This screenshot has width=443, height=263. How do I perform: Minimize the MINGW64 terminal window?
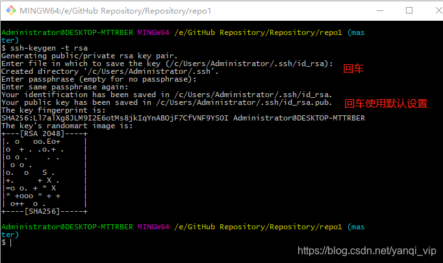pyautogui.click(x=380, y=11)
